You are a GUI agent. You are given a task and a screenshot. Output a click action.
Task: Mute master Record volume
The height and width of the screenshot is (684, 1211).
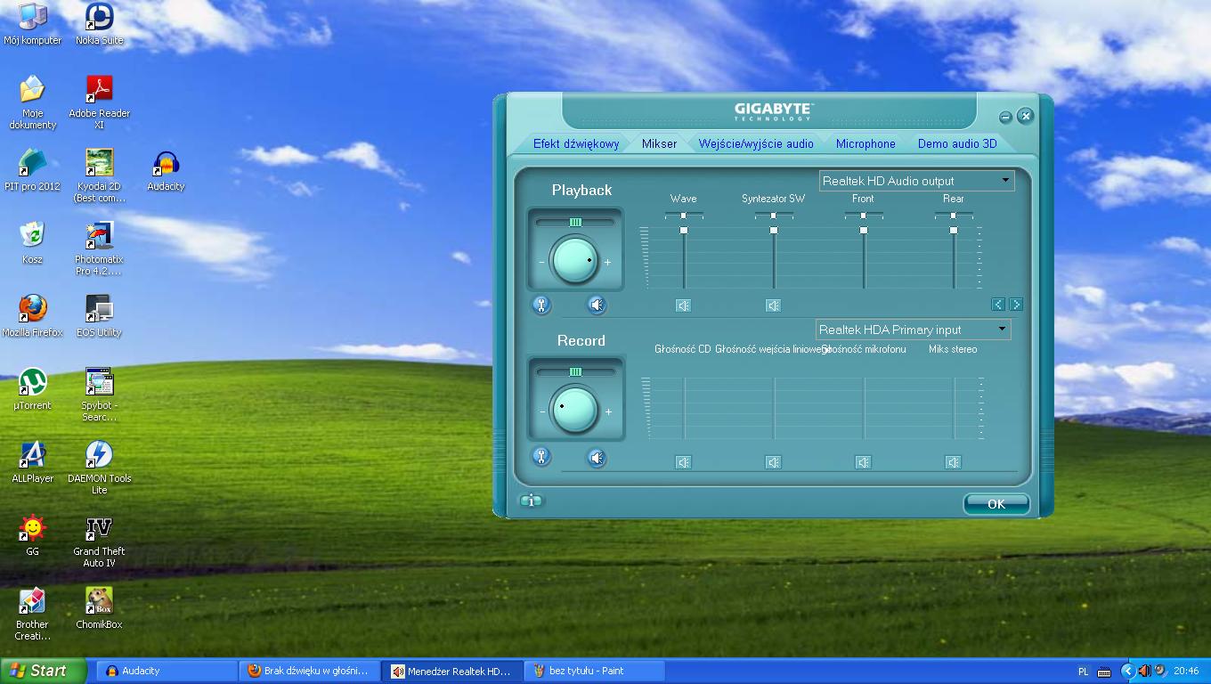(x=597, y=457)
